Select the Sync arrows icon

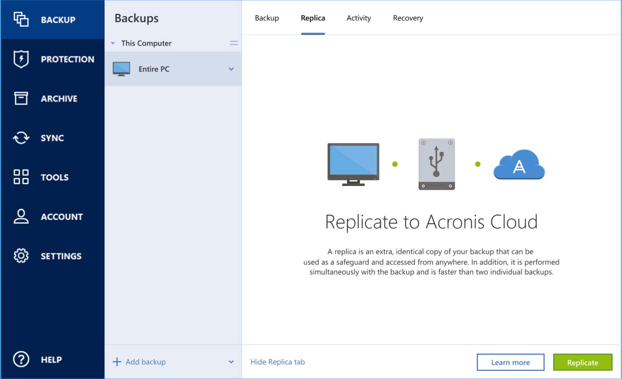click(x=21, y=138)
